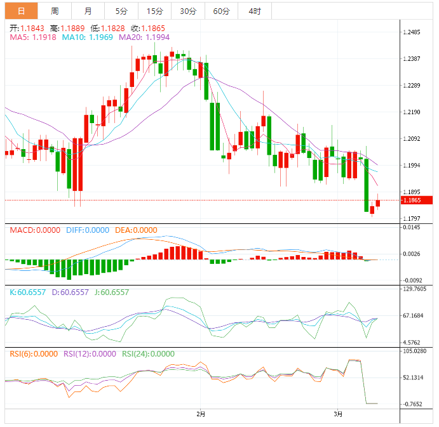Screen dimensions: 439x427
Task: Switch to the 4时 timeframe tab
Action: 254,11
